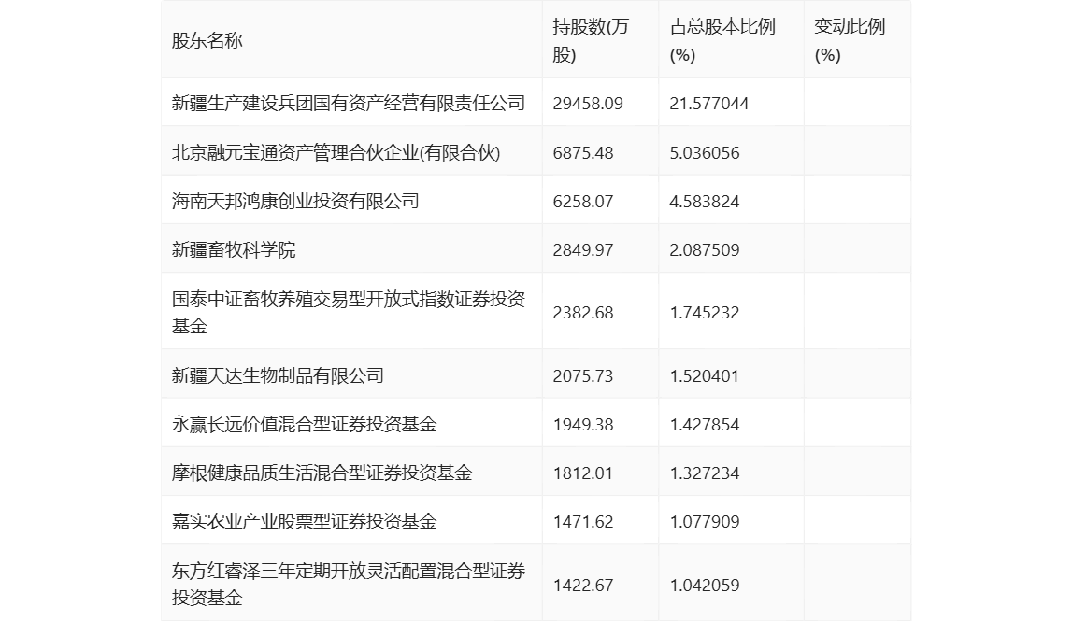Select shareholder 永赢长远价值混合型证券投资基金
This screenshot has height=621, width=1072.
point(305,424)
